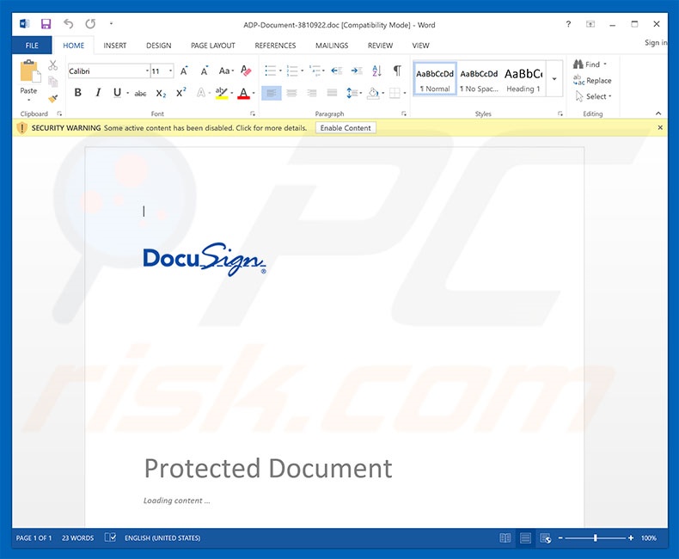
Task: Click Find in Editing group
Action: point(590,64)
